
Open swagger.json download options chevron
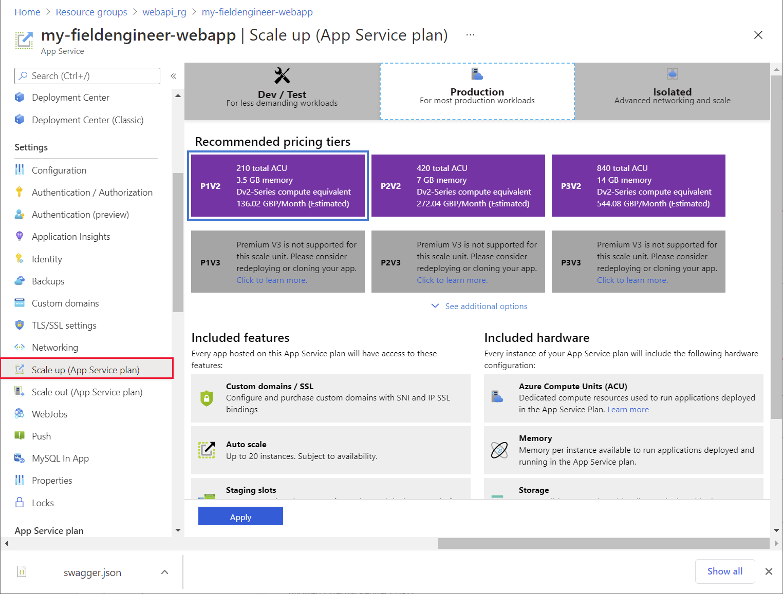(165, 572)
